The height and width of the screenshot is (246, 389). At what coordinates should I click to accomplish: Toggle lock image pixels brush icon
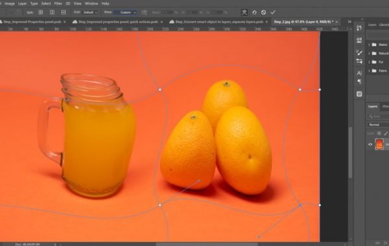tap(386, 133)
